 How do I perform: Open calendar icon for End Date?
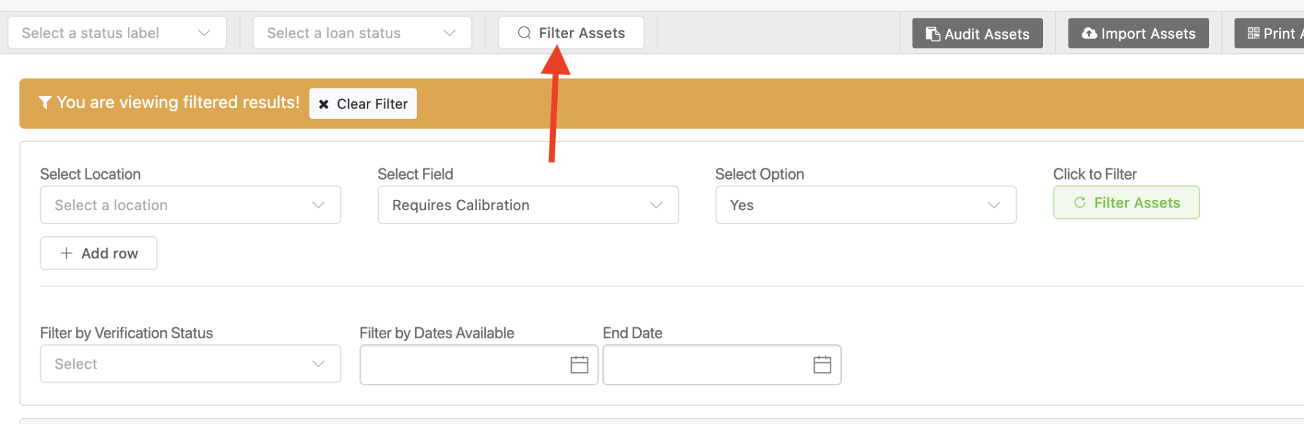tap(823, 365)
